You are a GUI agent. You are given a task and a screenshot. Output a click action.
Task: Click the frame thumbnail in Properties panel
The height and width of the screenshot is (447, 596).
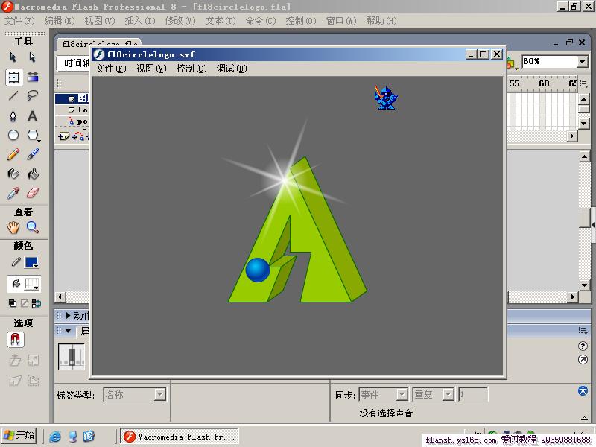tap(71, 357)
